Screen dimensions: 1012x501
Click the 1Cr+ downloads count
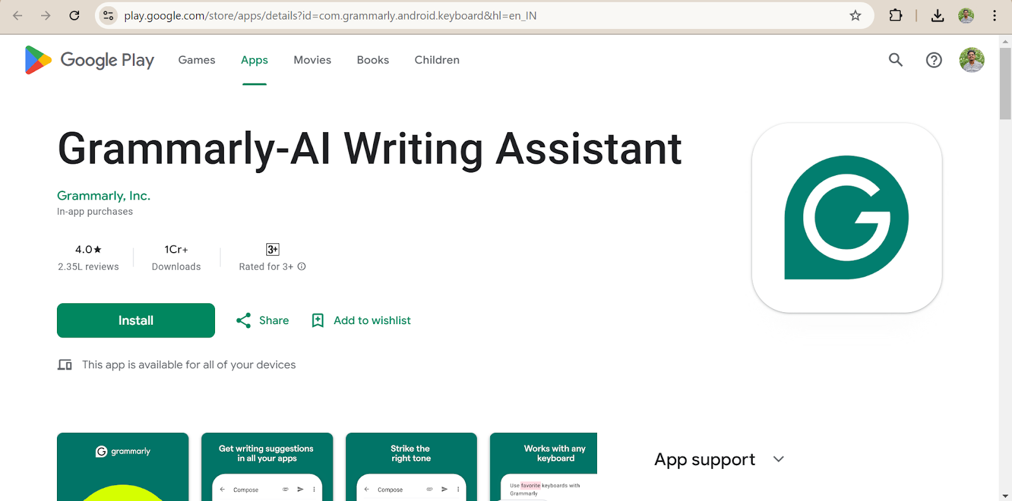(x=176, y=250)
